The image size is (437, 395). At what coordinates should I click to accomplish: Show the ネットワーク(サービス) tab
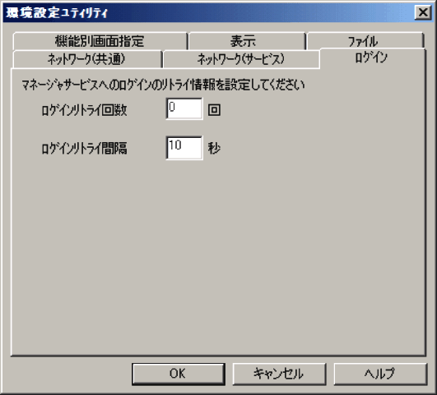[x=241, y=59]
